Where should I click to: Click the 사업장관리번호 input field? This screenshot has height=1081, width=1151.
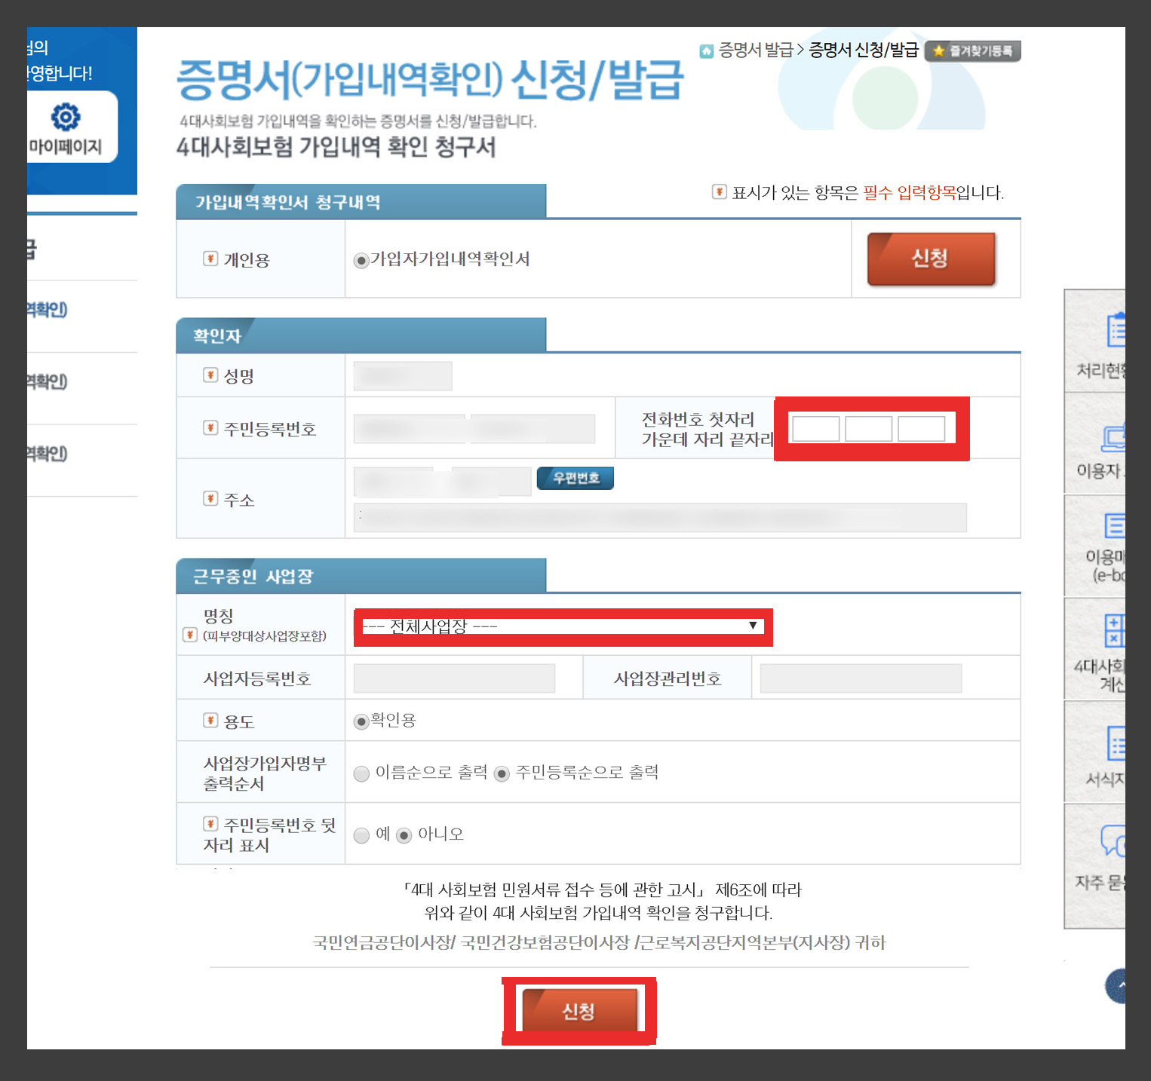[861, 678]
